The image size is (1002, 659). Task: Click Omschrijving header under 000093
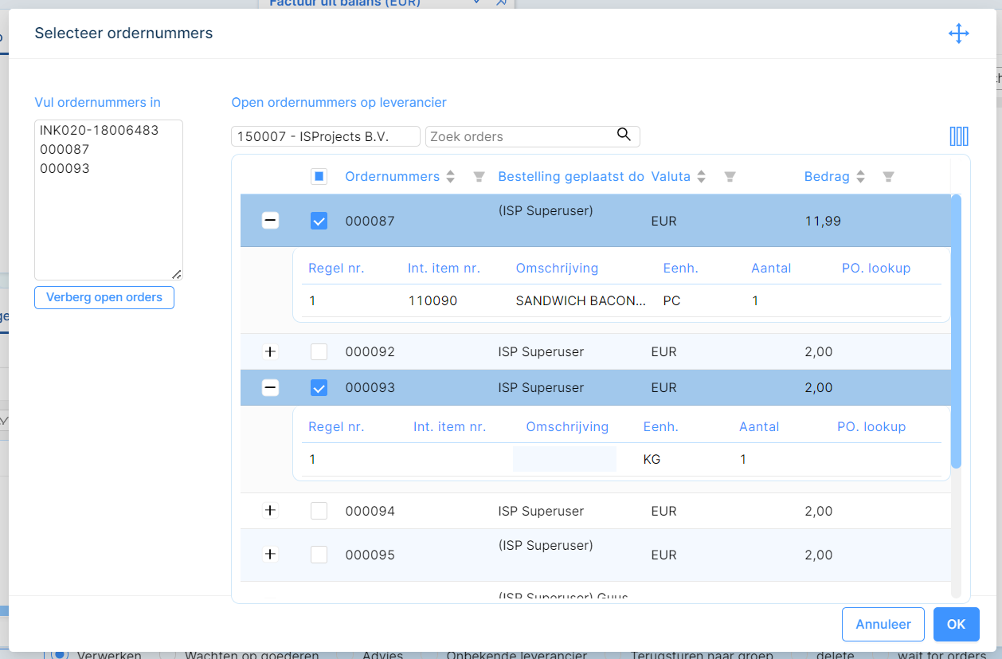tap(567, 426)
